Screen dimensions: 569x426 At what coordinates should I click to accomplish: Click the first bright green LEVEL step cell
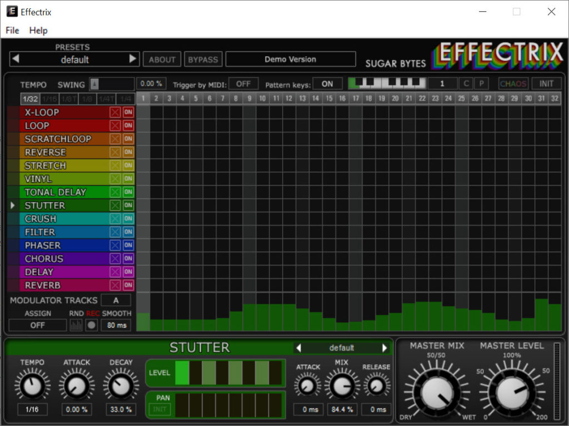click(x=182, y=373)
